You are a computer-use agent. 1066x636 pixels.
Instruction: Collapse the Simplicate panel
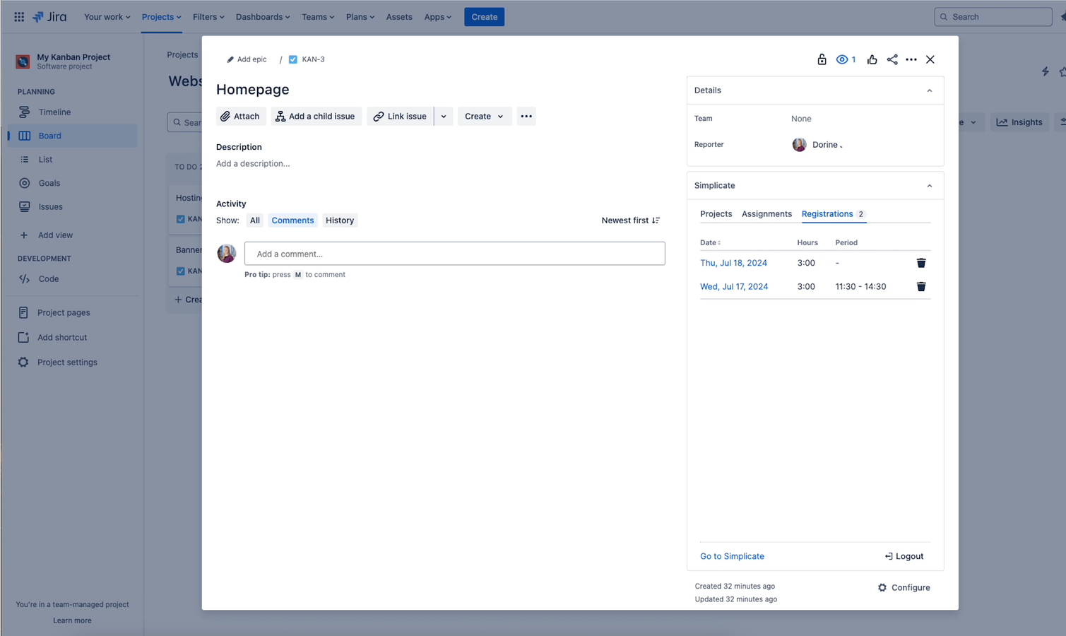pyautogui.click(x=930, y=186)
